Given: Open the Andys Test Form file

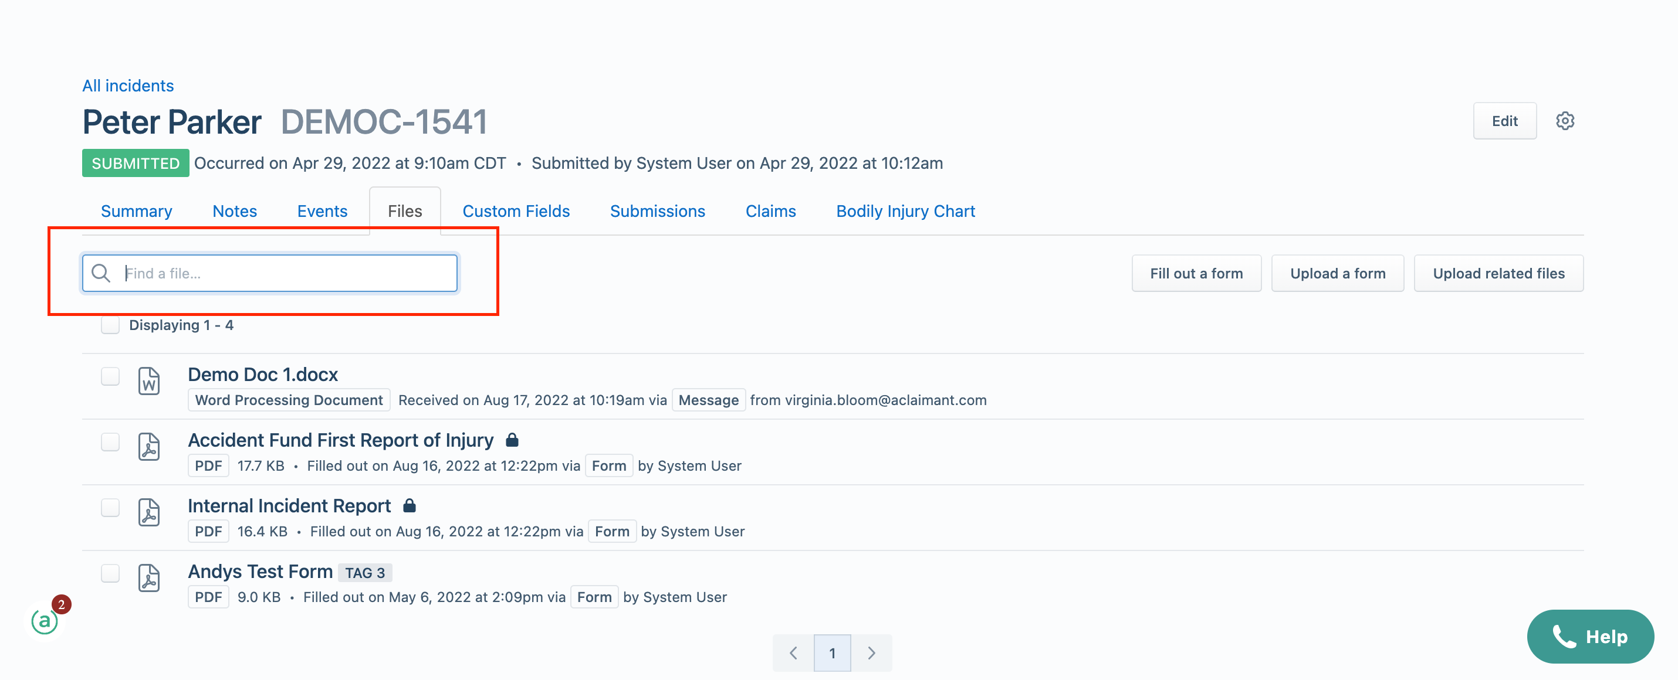Looking at the screenshot, I should pyautogui.click(x=260, y=572).
